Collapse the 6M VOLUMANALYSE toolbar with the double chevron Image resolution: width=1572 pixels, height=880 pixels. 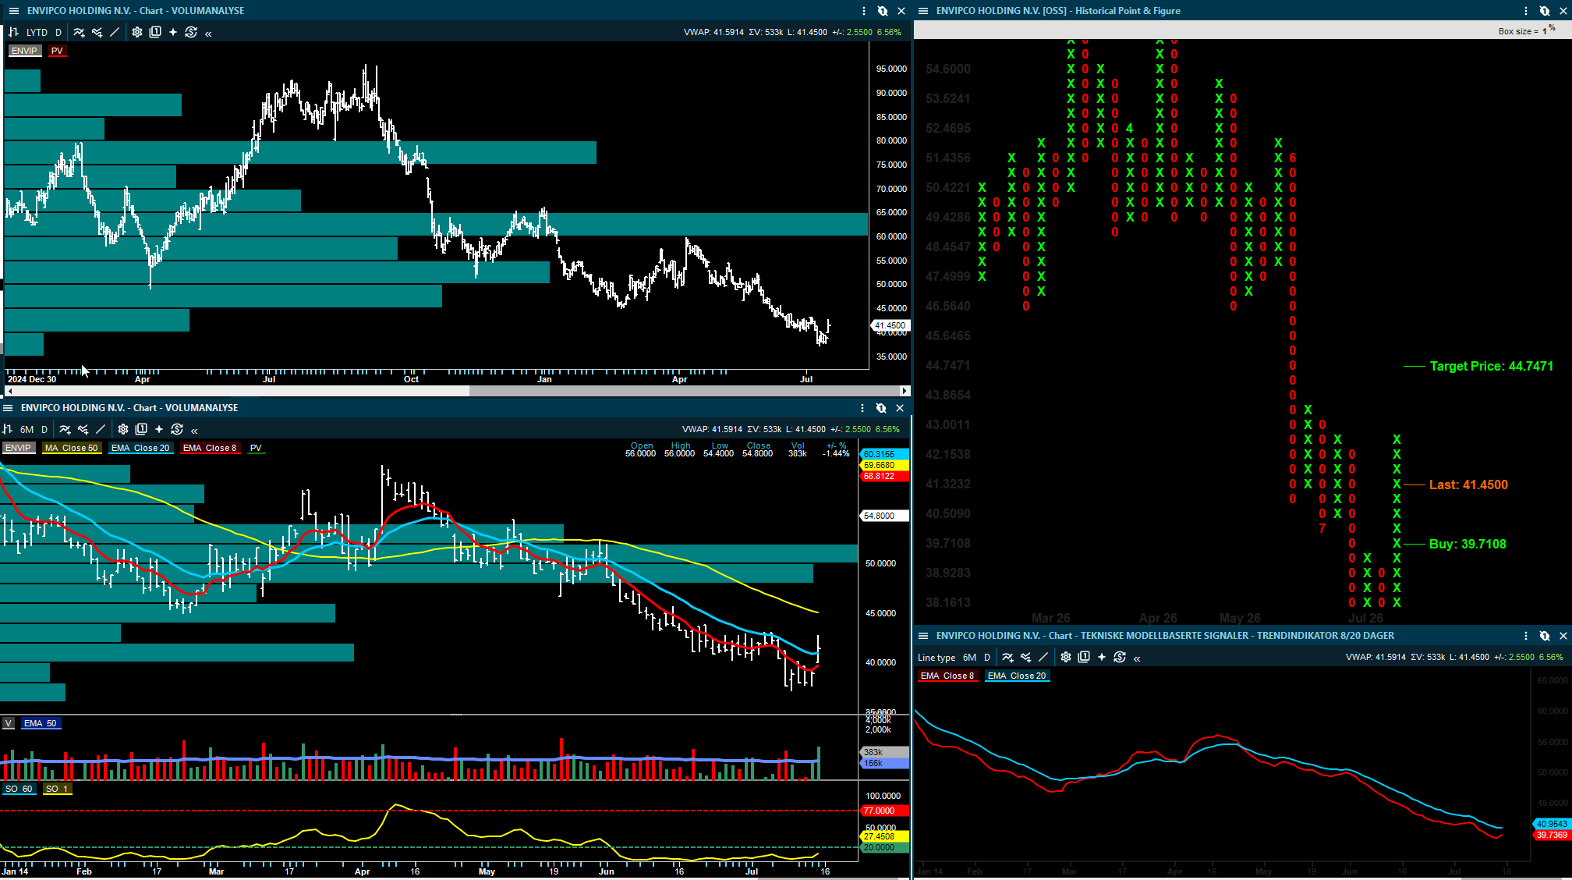(194, 431)
